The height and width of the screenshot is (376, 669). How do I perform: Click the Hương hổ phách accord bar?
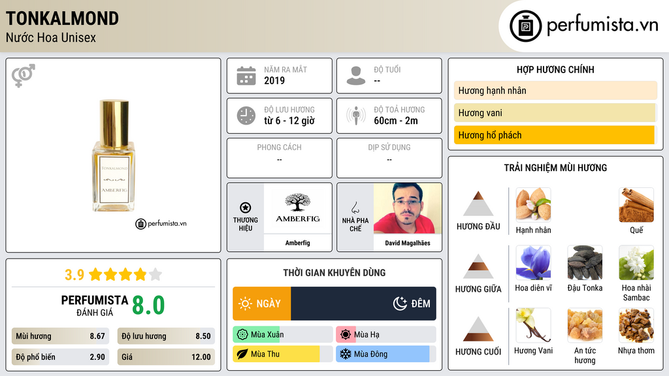coord(555,134)
